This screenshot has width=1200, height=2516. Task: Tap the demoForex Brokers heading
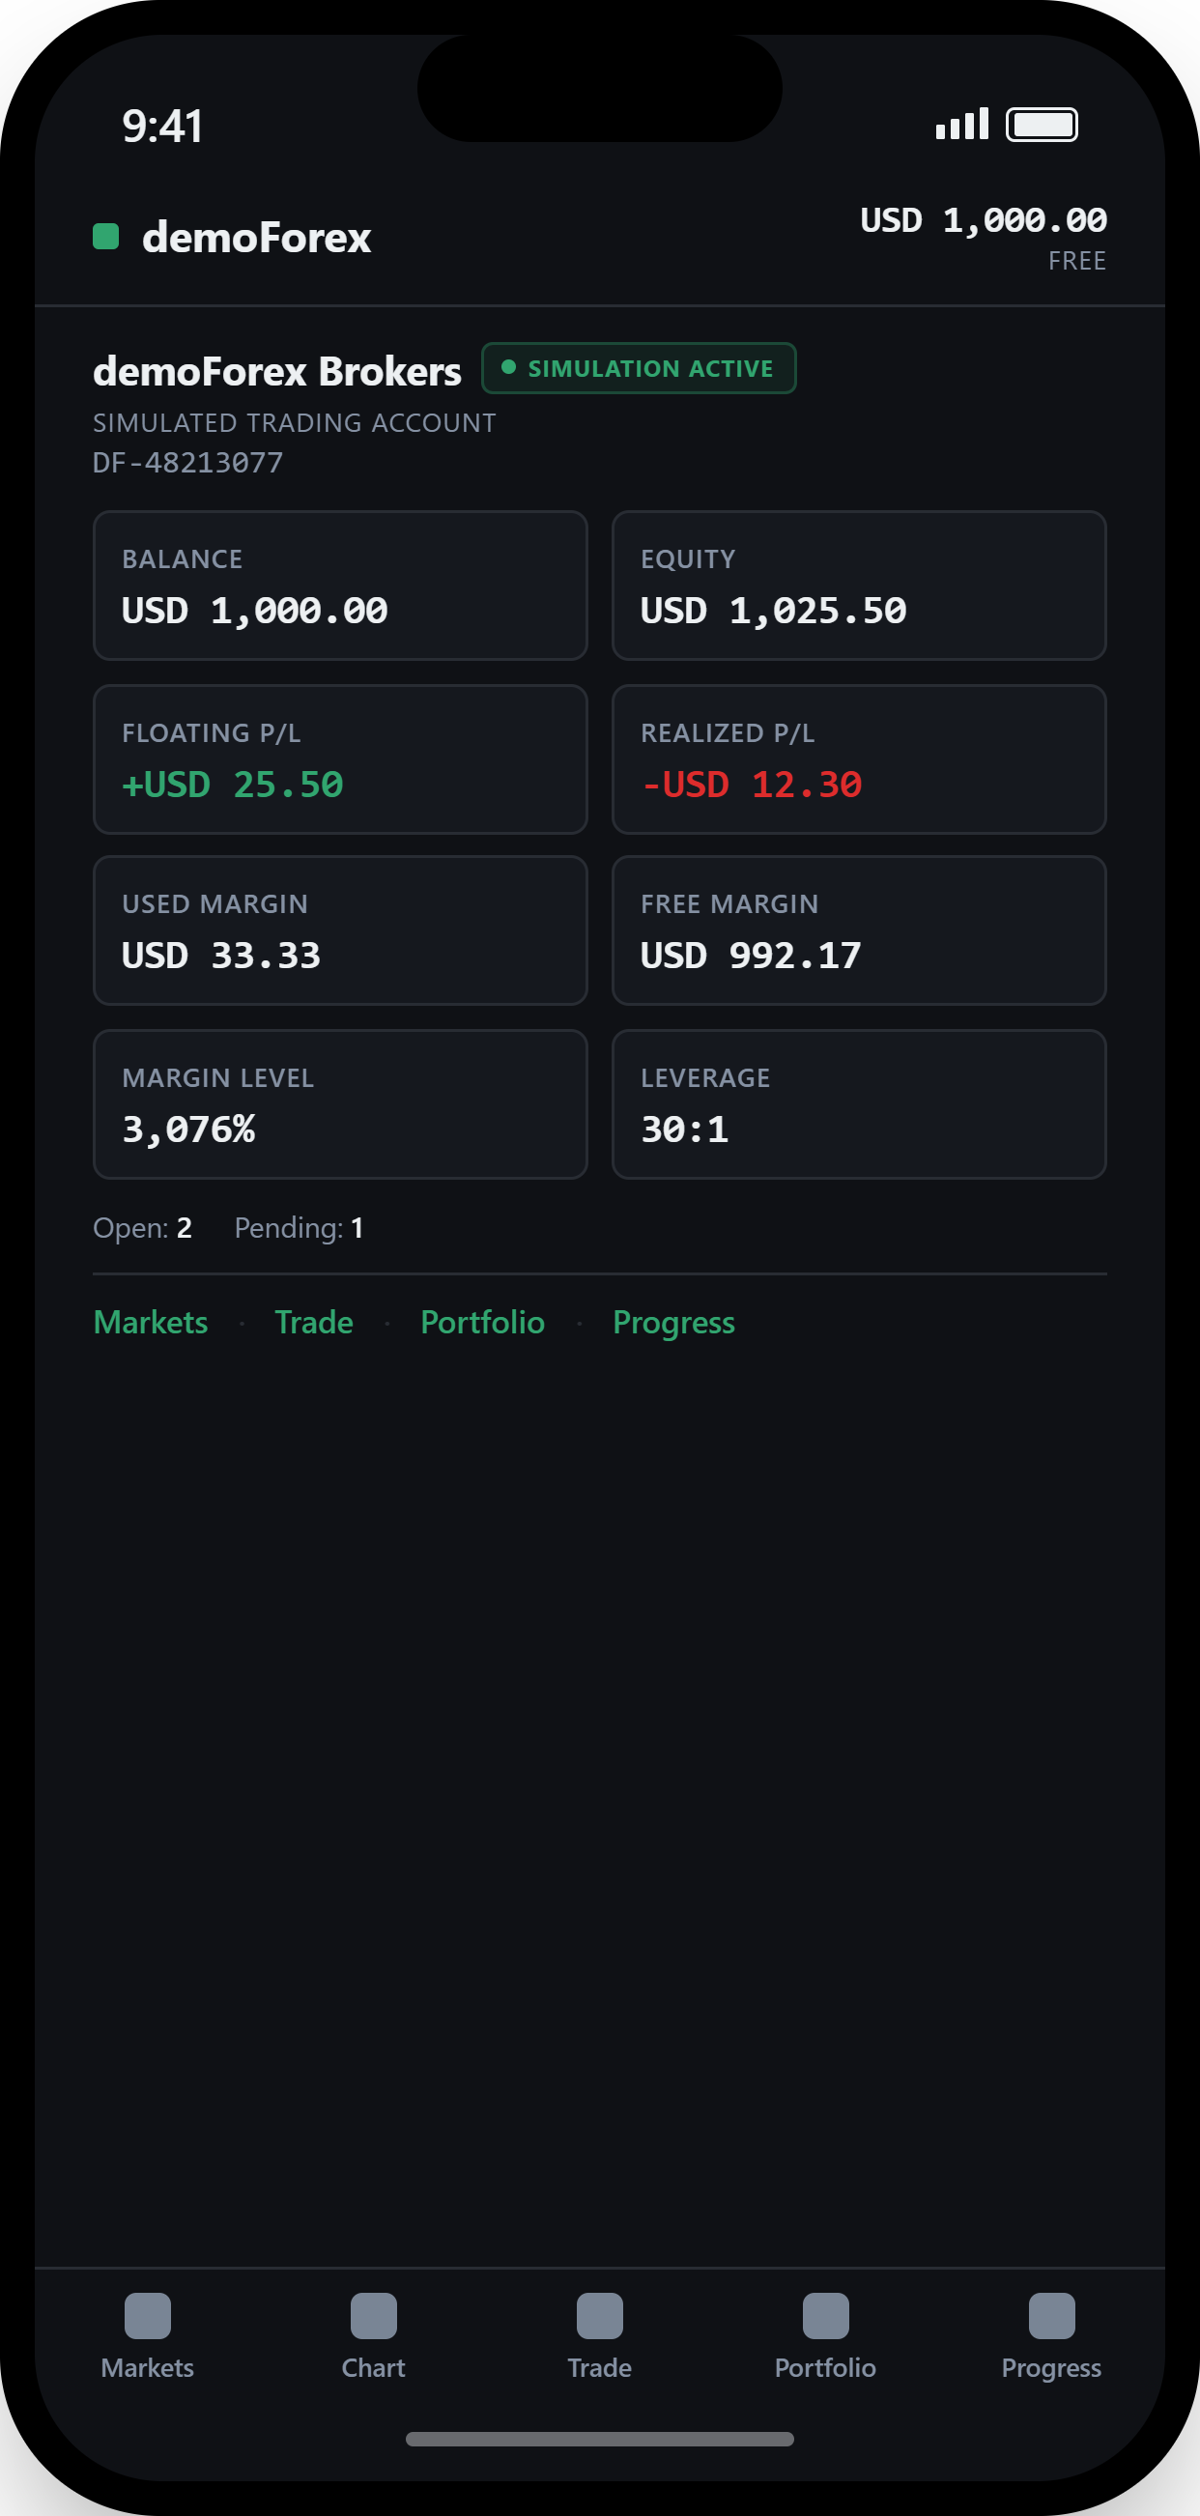[x=277, y=371]
